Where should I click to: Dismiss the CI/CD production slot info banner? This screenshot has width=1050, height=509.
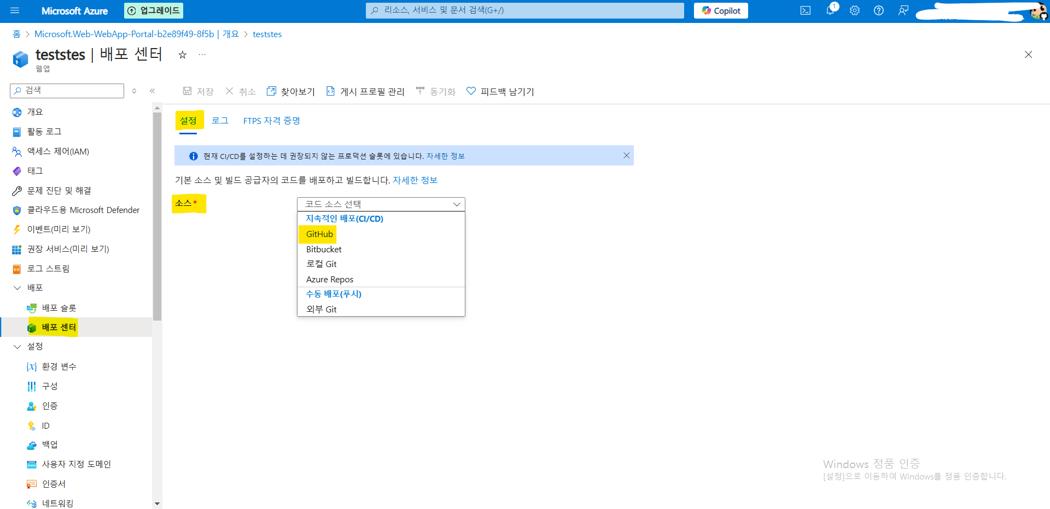tap(626, 156)
